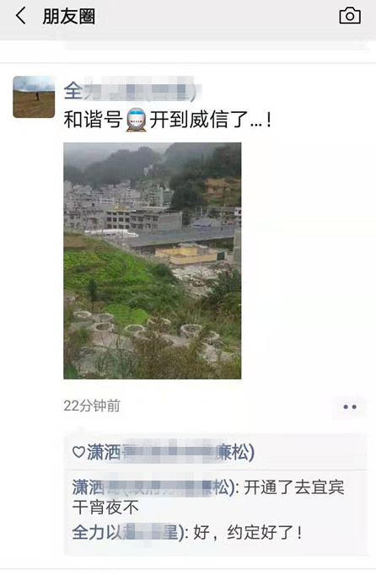Open replier name starting with 全力以
Screen dimensions: 376x575
(x=128, y=532)
